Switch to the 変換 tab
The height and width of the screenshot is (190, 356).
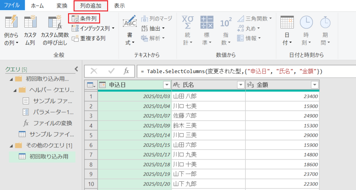pos(62,6)
